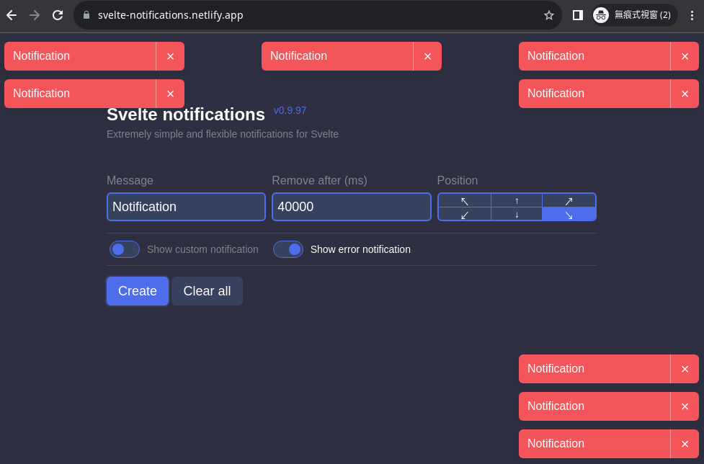Close the second top-left notification
This screenshot has width=704, height=464.
point(170,94)
